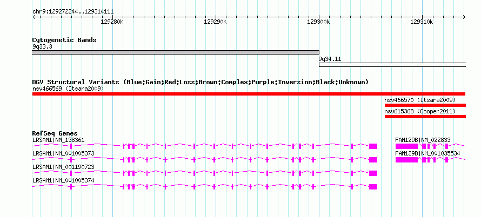The height and width of the screenshot is (217, 481).
Task: Click the 129290k ruler tick label
Action: pyautogui.click(x=215, y=22)
